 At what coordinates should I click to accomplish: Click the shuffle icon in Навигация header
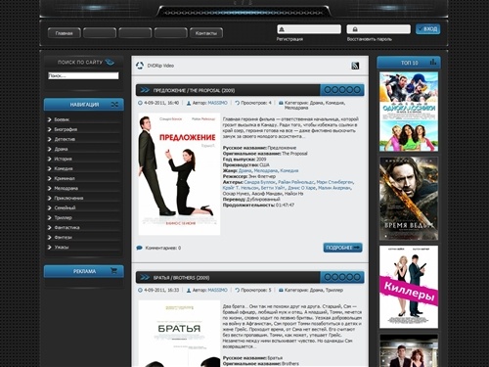114,105
